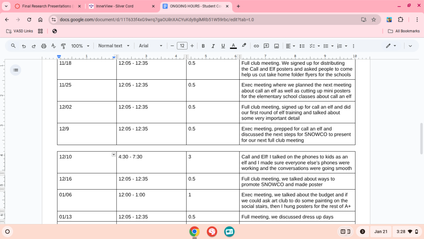Insert an image
Viewport: 424px width, 239px height.
(x=277, y=46)
